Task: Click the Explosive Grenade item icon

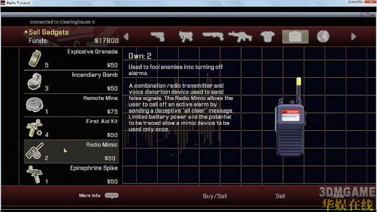Action: coord(35,58)
